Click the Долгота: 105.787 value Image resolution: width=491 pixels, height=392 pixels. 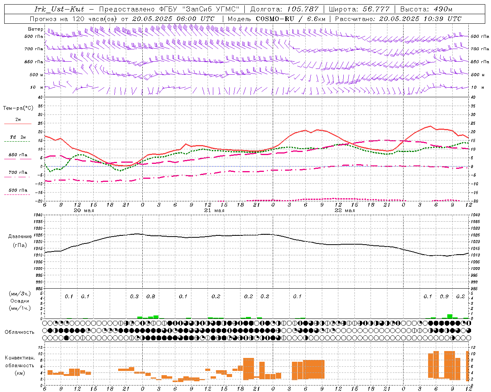[x=284, y=9]
